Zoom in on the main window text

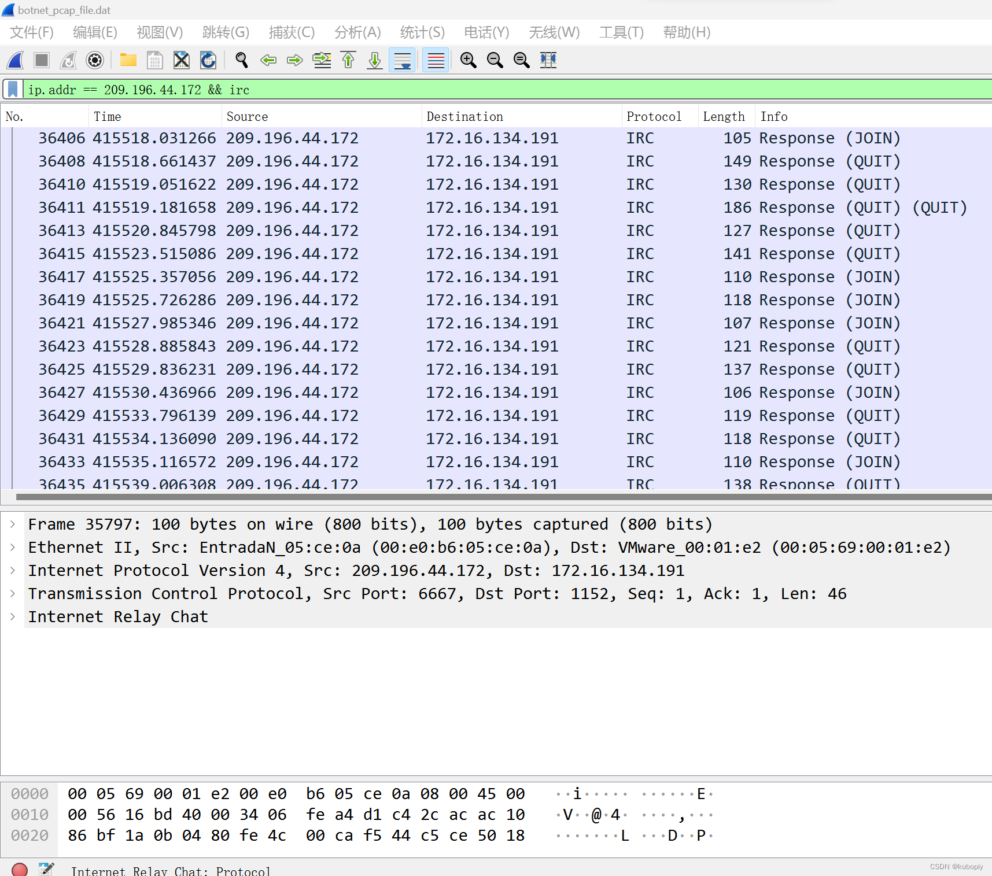point(469,60)
